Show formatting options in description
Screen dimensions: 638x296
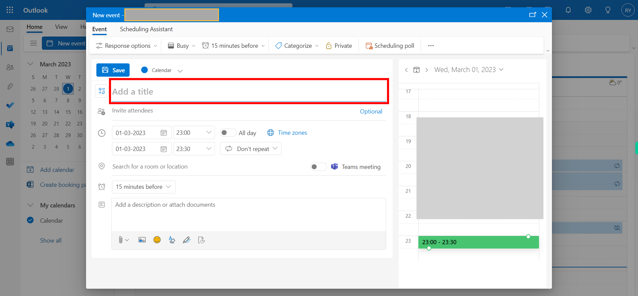click(172, 240)
